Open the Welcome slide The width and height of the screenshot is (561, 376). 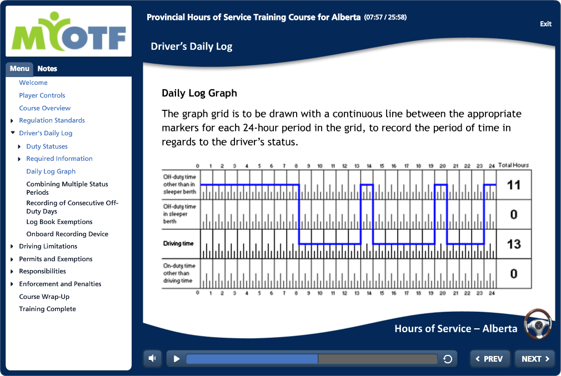33,83
